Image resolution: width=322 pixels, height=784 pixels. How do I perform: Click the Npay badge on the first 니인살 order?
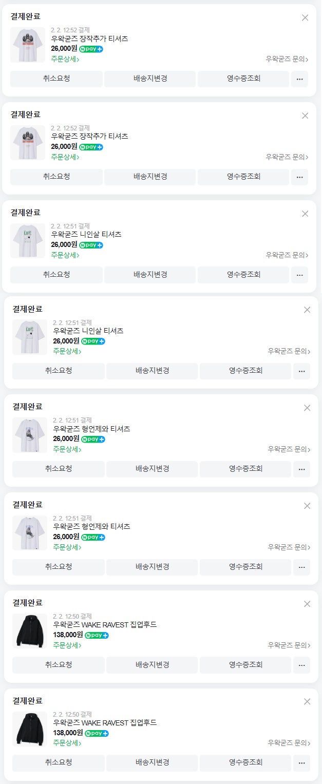(91, 245)
